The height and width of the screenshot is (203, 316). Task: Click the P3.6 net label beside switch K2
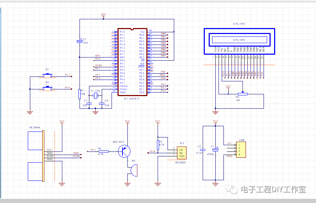(x=67, y=88)
